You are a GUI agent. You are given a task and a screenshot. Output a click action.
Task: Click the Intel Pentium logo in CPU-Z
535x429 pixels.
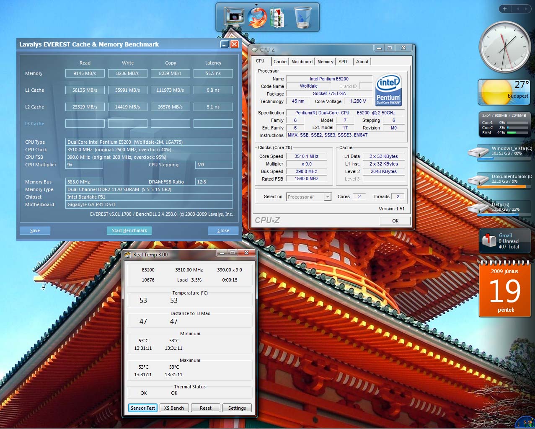(388, 89)
